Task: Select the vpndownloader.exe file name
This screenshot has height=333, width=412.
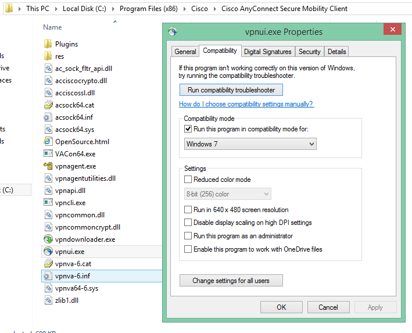Action: (85, 239)
